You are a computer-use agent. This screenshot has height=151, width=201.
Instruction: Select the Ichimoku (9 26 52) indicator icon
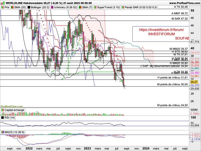point(52,8)
